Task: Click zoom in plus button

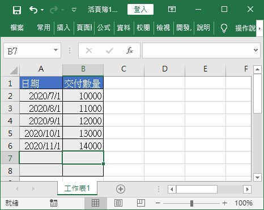Action: (225, 203)
